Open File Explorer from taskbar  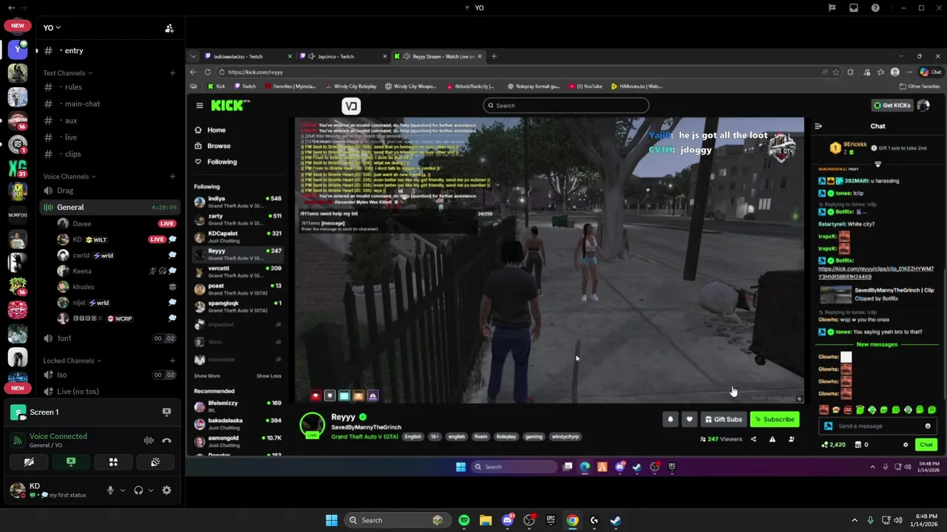[485, 520]
